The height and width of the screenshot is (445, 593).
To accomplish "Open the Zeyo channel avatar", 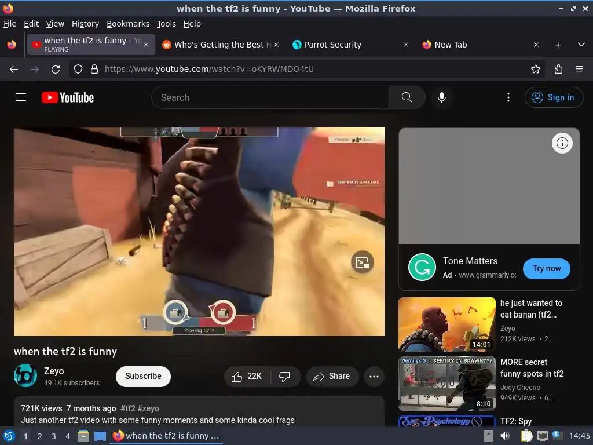I will (x=25, y=375).
